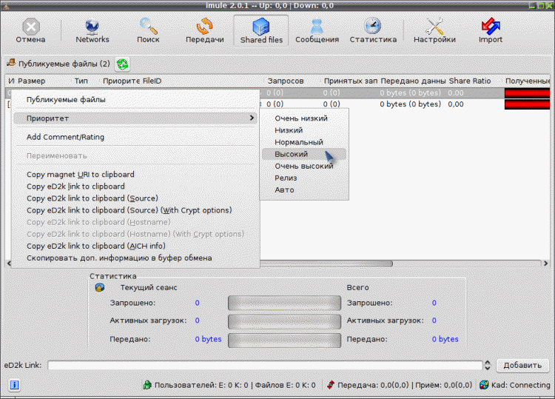The height and width of the screenshot is (399, 555).
Task: Choose Приоритет submenu in context menu
Action: point(135,118)
